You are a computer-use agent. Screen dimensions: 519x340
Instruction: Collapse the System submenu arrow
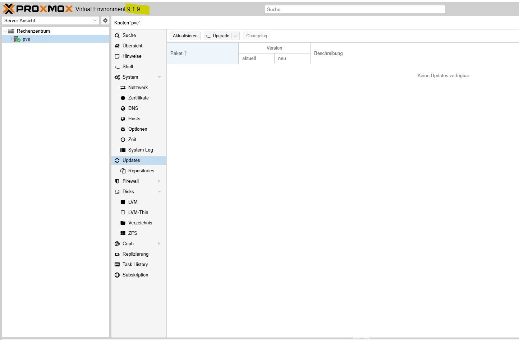[159, 77]
